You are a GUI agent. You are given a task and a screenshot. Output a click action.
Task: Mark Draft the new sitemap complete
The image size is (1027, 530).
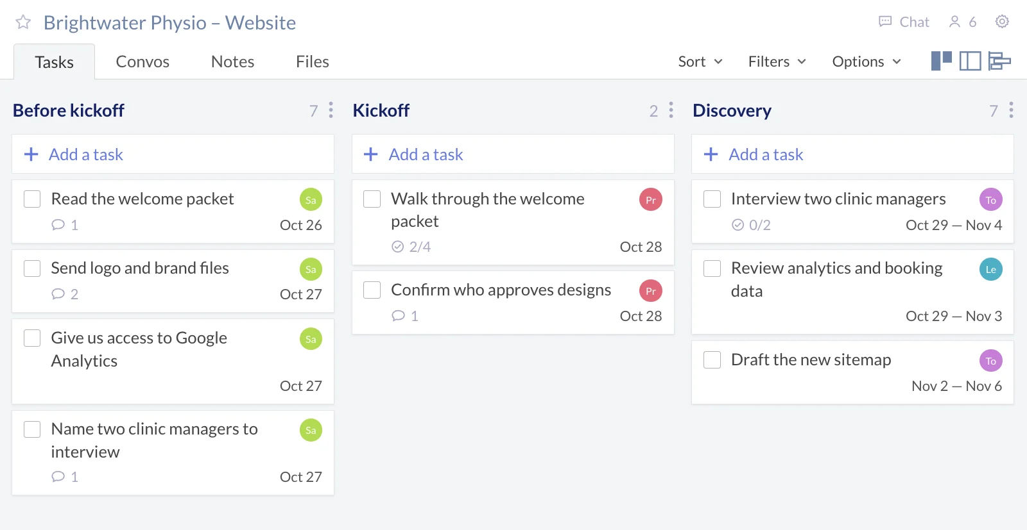[712, 360]
